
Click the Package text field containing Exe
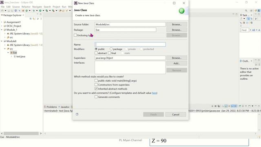(126, 30)
